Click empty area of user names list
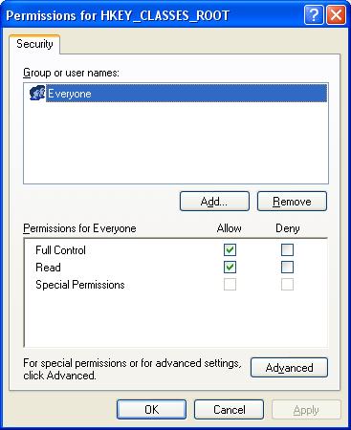Screen dimensions: 351x430 pyautogui.click(x=176, y=142)
